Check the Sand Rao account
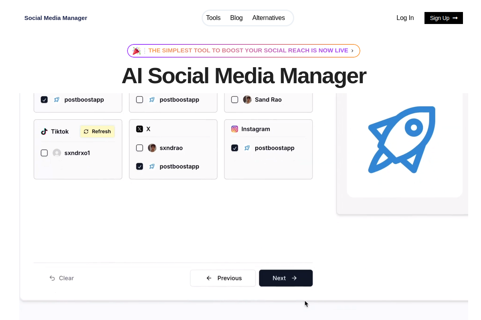 click(234, 99)
